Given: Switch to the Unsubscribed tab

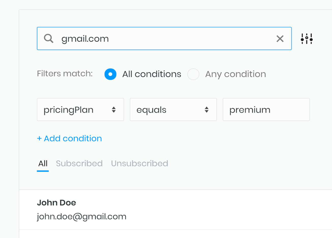Looking at the screenshot, I should (139, 163).
